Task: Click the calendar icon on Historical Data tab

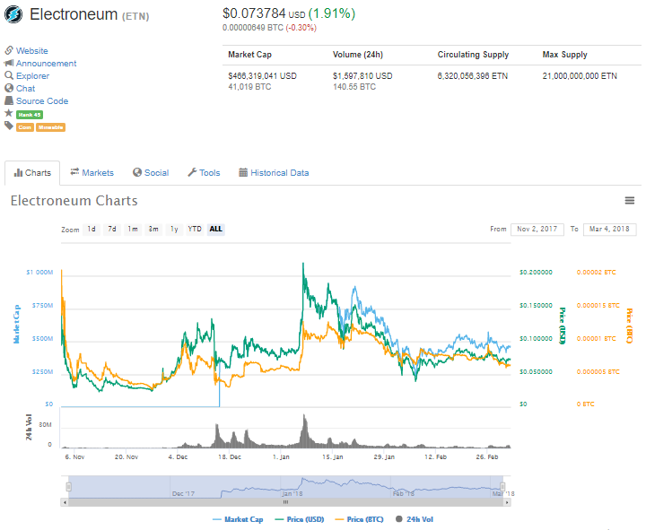Action: 243,172
